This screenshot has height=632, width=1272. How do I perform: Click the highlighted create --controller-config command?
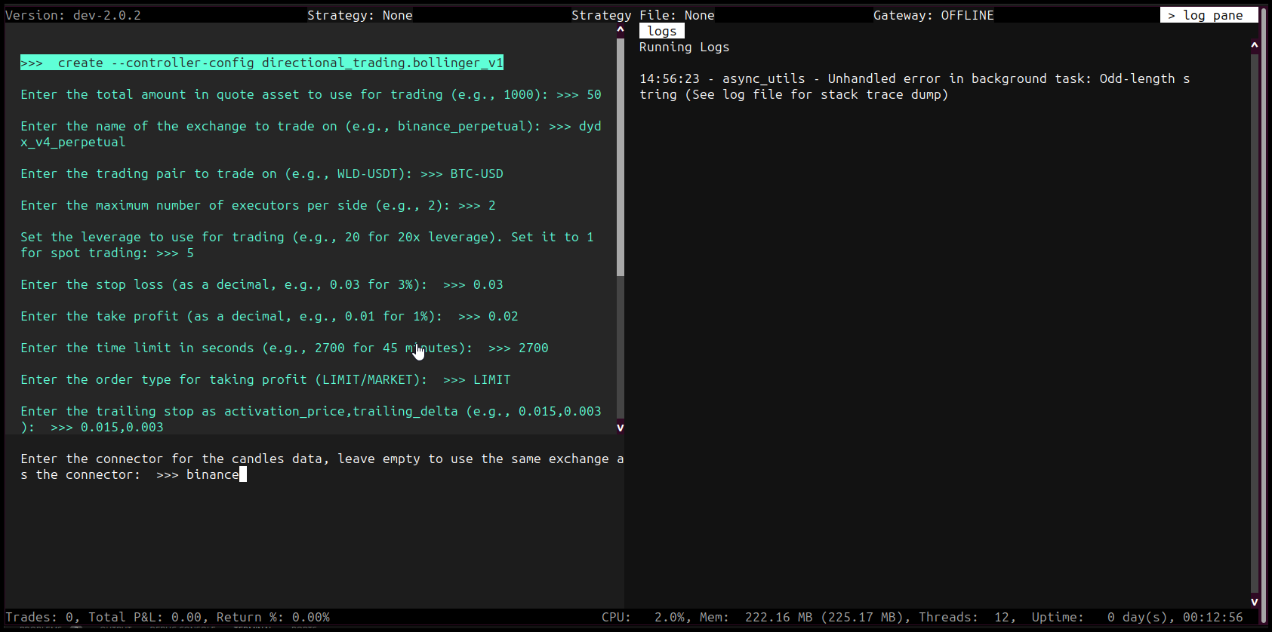tap(262, 63)
